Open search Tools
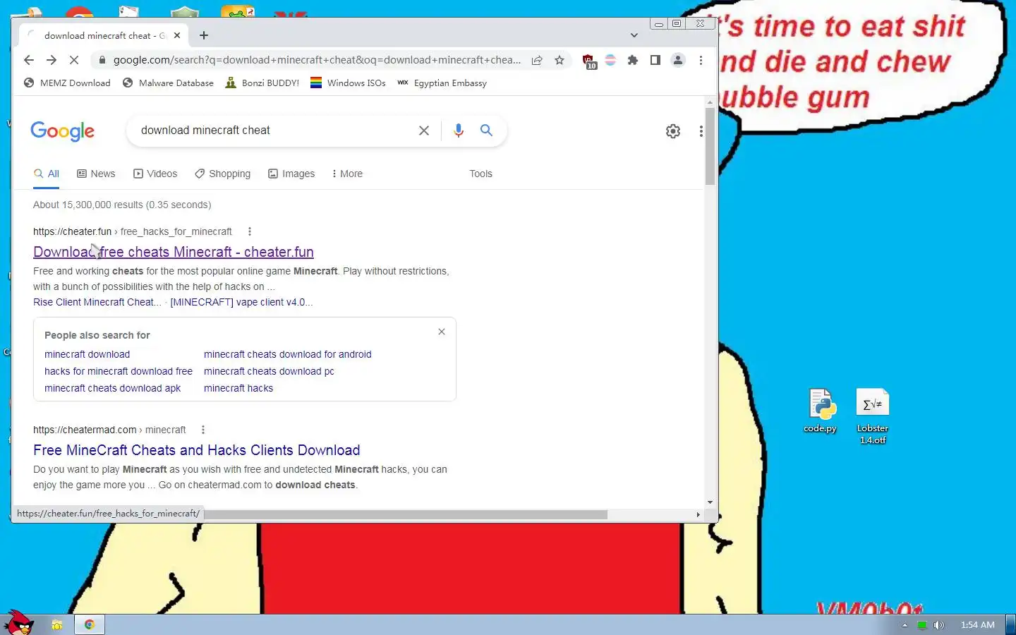This screenshot has height=635, width=1016. tap(480, 174)
